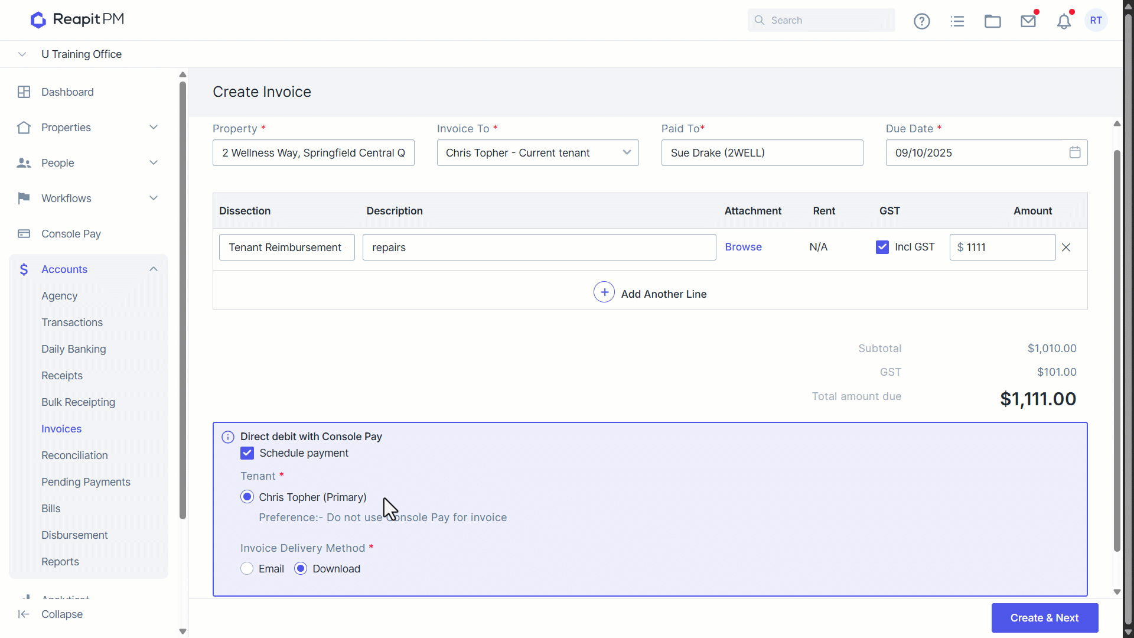Collapse the Accounts menu chevron
The width and height of the screenshot is (1134, 638).
coord(154,269)
